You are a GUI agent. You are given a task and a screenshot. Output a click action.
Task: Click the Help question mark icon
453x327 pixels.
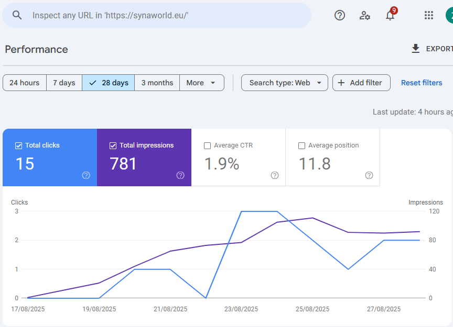(x=339, y=15)
